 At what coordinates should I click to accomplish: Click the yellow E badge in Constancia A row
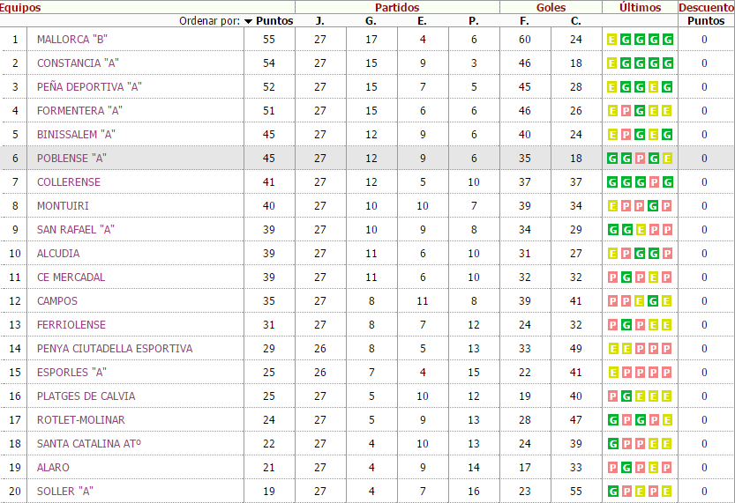point(612,63)
